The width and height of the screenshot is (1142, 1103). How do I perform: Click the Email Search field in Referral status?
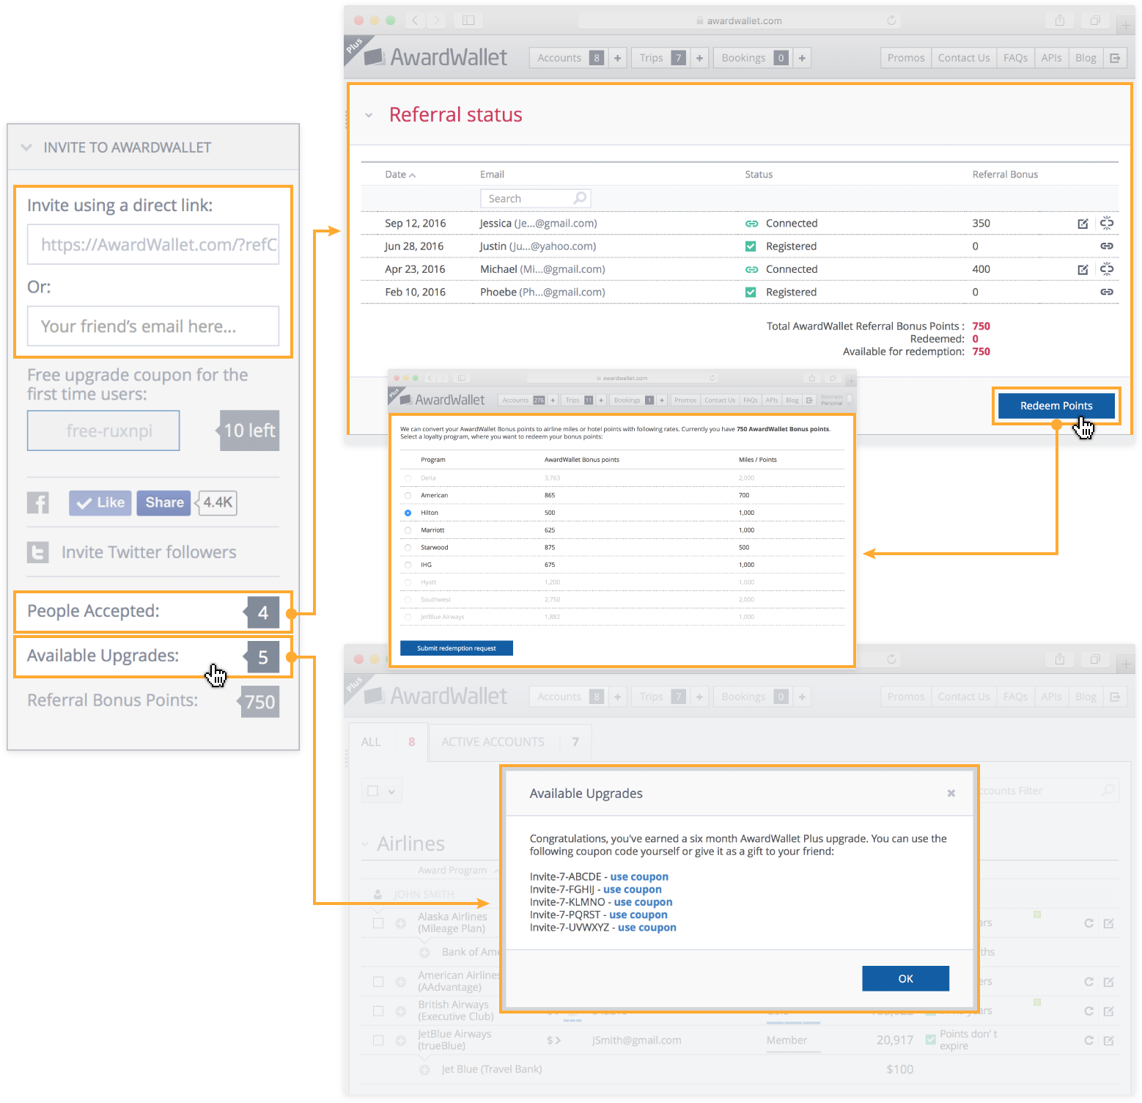pos(535,198)
